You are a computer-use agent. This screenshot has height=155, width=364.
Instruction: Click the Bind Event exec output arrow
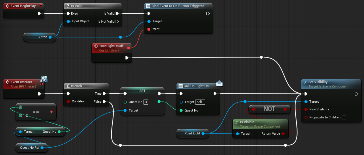[208, 13]
